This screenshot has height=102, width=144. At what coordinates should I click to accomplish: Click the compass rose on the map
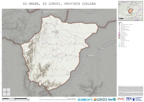tap(7, 92)
